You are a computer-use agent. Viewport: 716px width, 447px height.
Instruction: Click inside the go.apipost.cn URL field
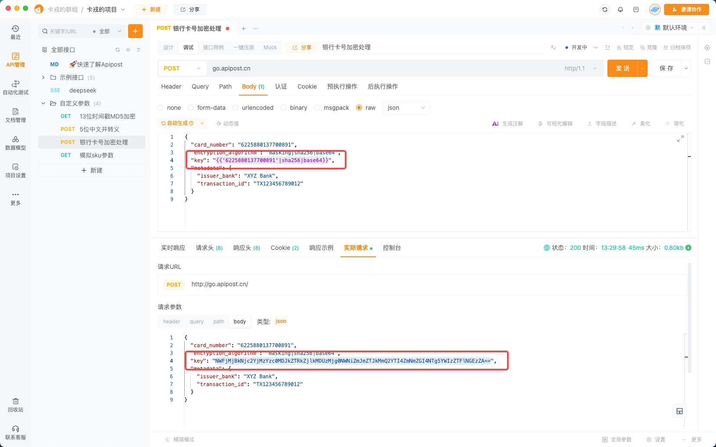(x=303, y=68)
